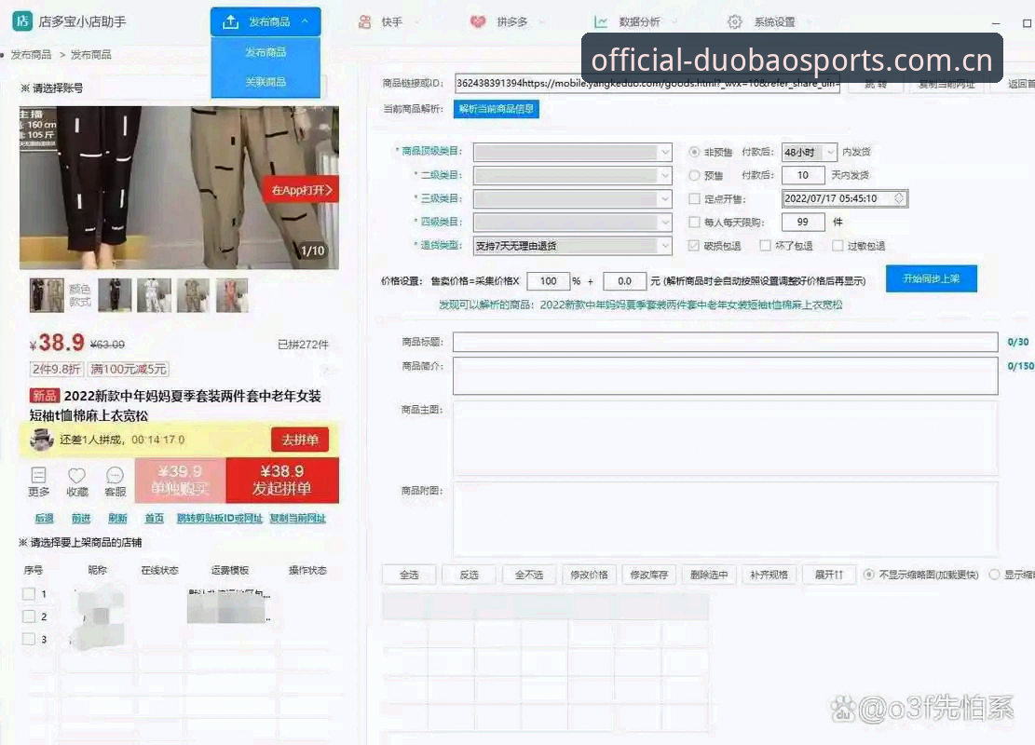Open the 48小时 shipping time dropdown
This screenshot has width=1035, height=745.
pyautogui.click(x=810, y=152)
